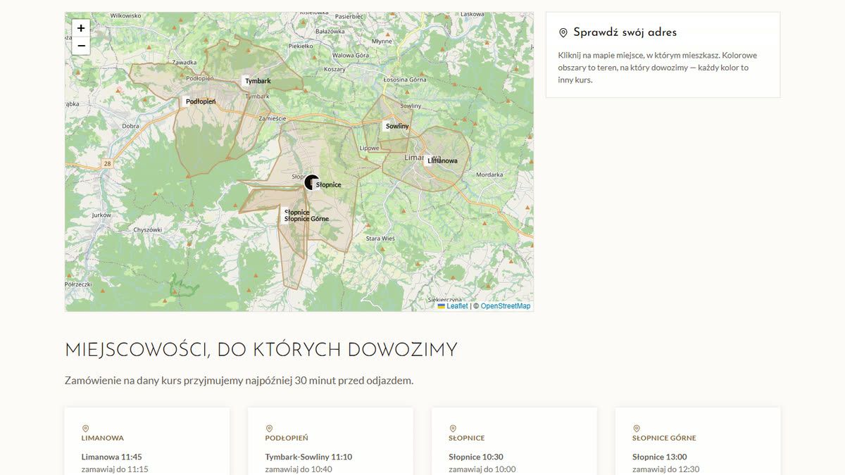Click the Stara Wieś place name on map
The width and height of the screenshot is (845, 475).
pos(380,239)
